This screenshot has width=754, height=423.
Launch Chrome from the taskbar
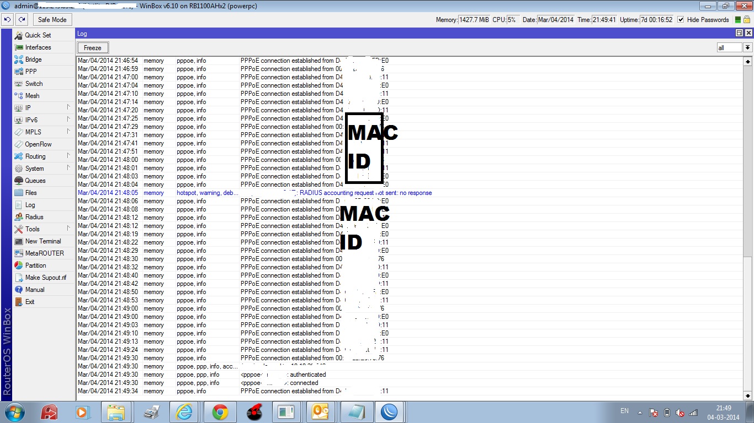(220, 411)
